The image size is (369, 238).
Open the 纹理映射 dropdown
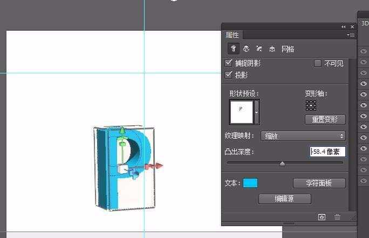303,136
